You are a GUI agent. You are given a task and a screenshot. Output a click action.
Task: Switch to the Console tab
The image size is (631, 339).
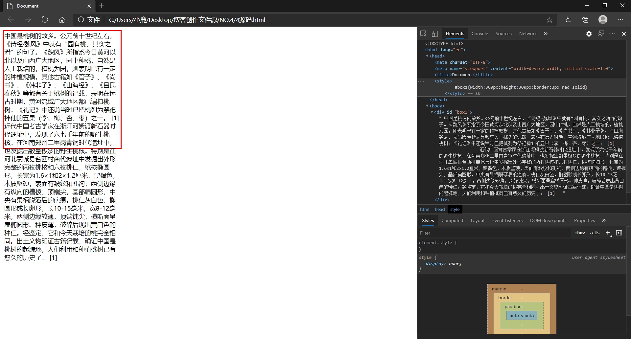point(479,34)
